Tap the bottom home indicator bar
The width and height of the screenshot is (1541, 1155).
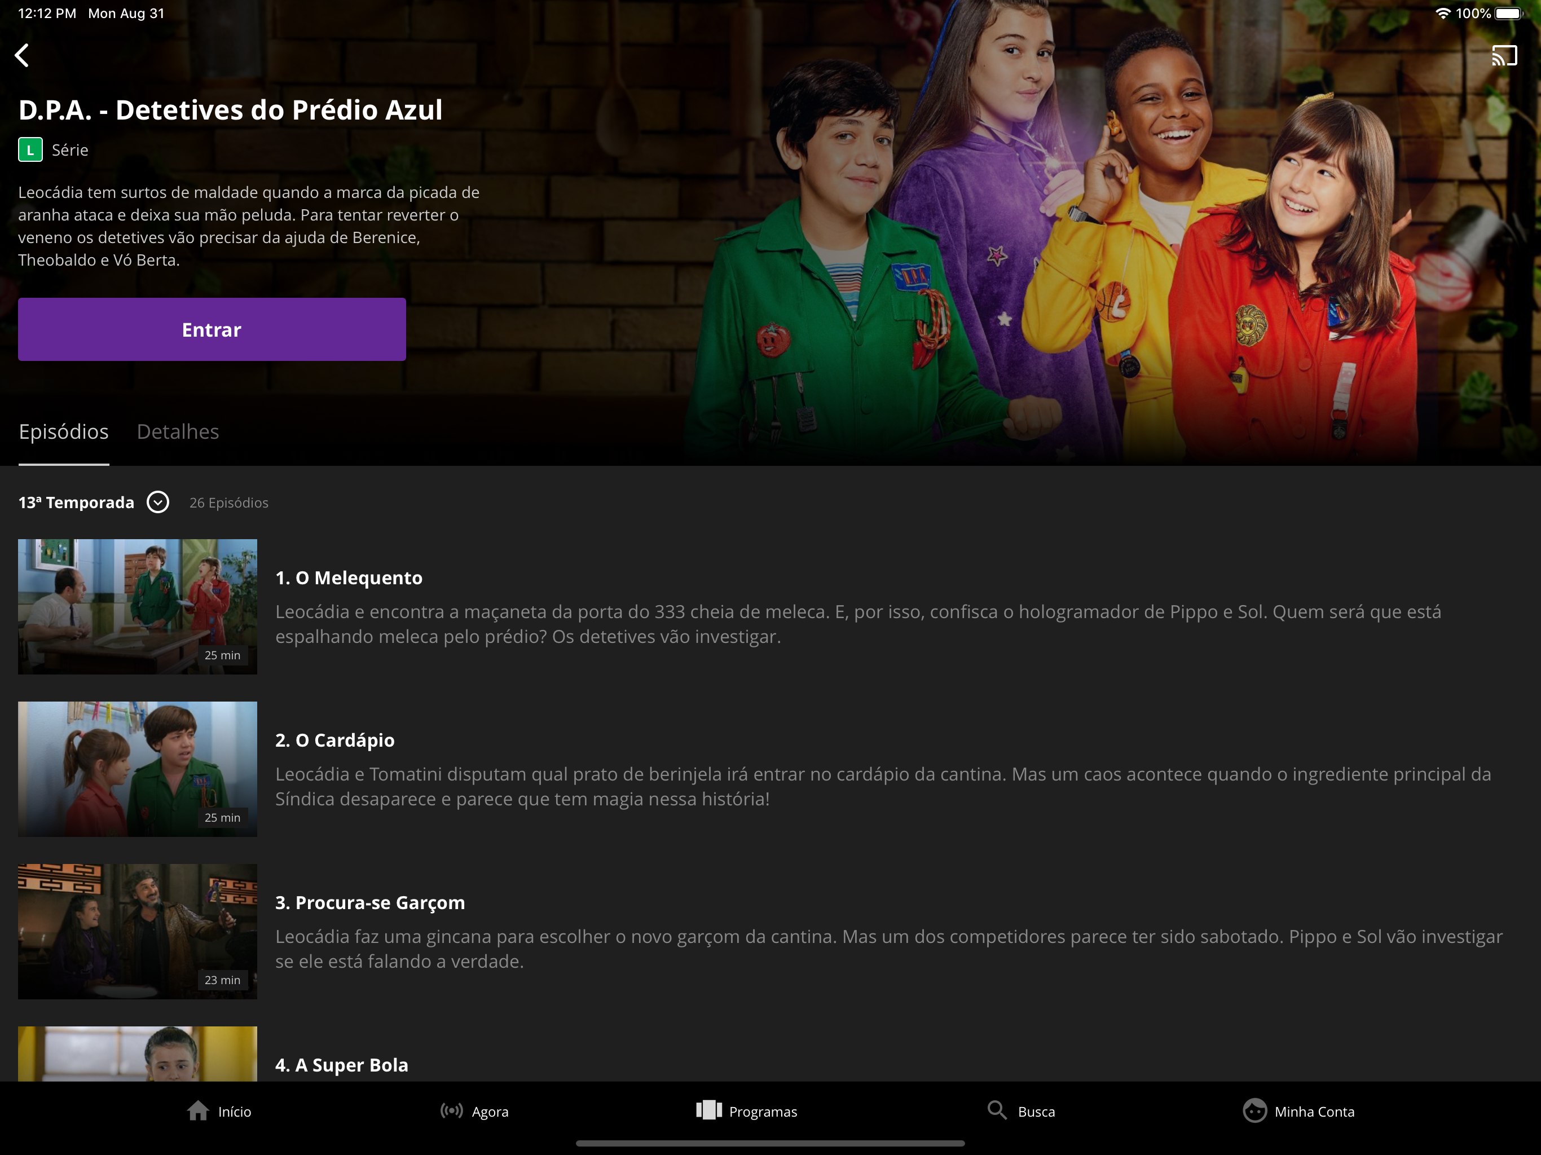pos(770,1143)
